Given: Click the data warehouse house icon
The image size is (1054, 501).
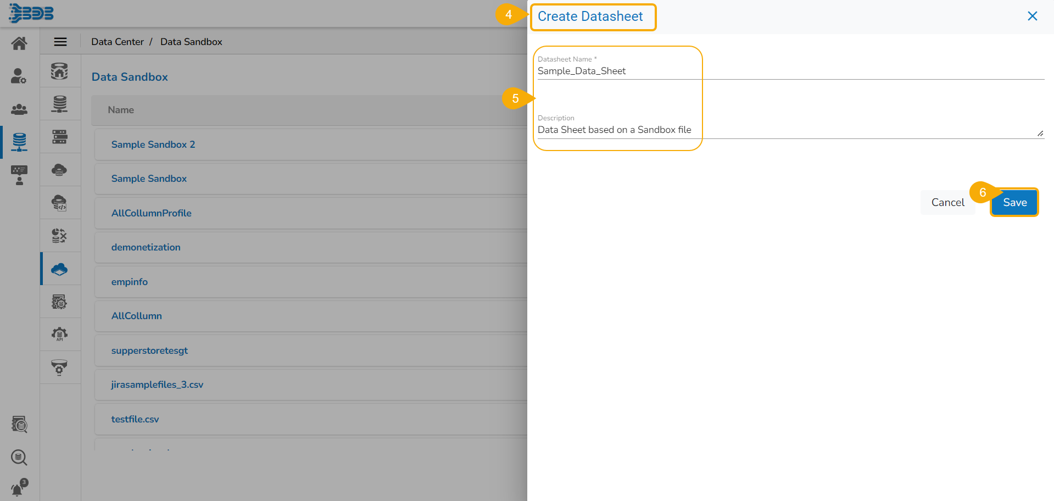Looking at the screenshot, I should 59,71.
